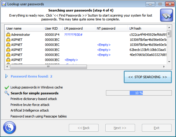Screen dimensions: 176x137
Task: Click the horizontal scroll right arrow
Action: click(x=164, y=67)
